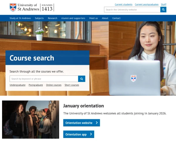Focus the course keyword search field
176x141 pixels.
pos(44,79)
